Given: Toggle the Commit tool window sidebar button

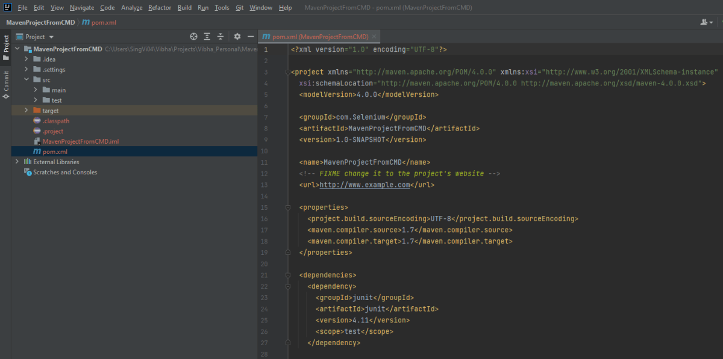Looking at the screenshot, I should click(6, 85).
